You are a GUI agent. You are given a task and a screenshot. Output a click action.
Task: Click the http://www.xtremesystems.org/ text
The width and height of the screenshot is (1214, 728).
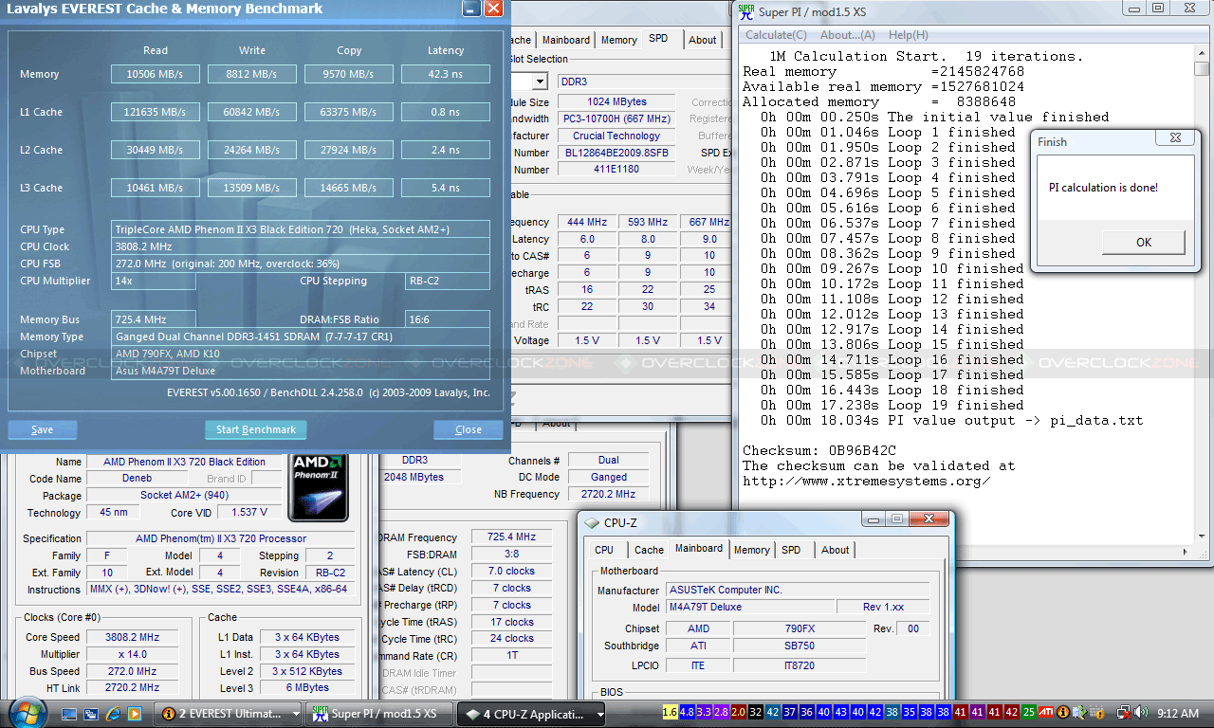click(867, 481)
